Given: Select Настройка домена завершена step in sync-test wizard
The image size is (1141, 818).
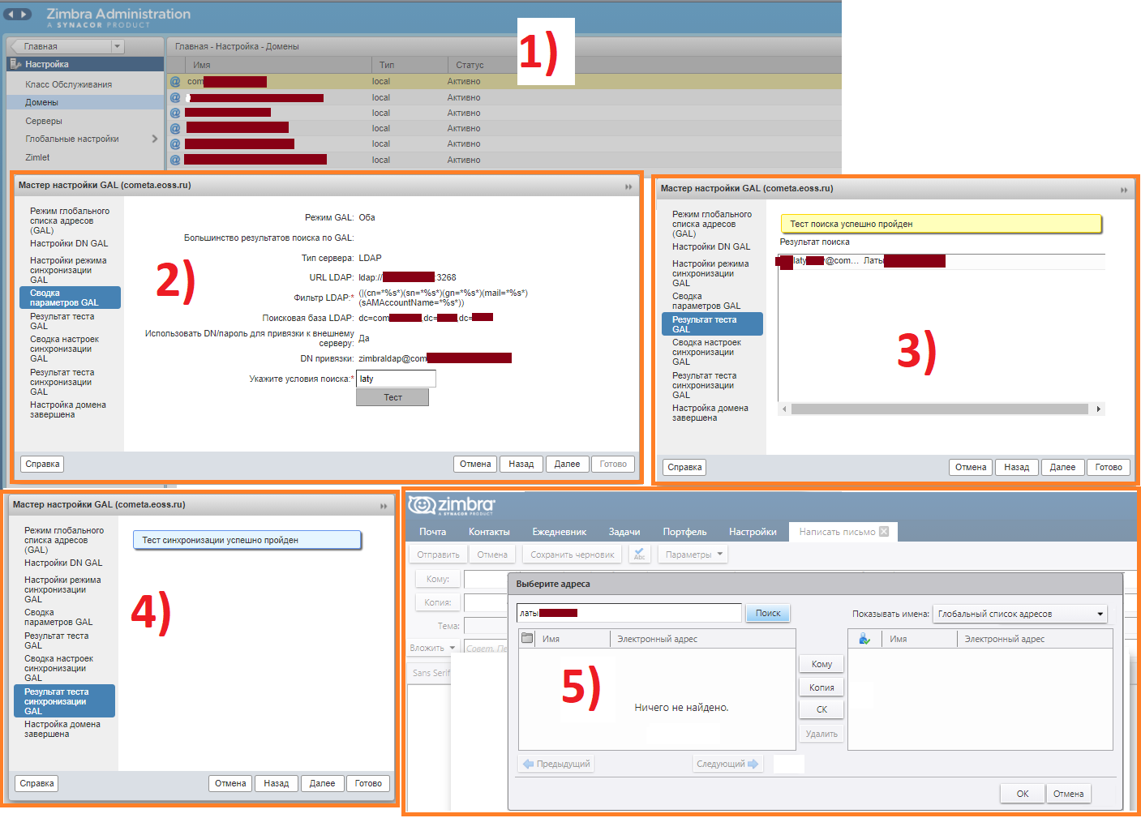Looking at the screenshot, I should [62, 729].
